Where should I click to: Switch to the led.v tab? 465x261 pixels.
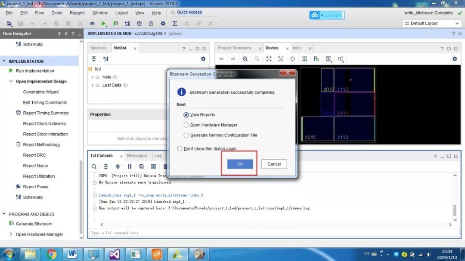[297, 48]
